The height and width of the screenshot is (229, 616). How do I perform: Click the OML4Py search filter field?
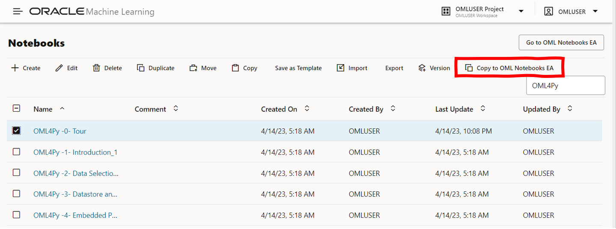pos(565,86)
